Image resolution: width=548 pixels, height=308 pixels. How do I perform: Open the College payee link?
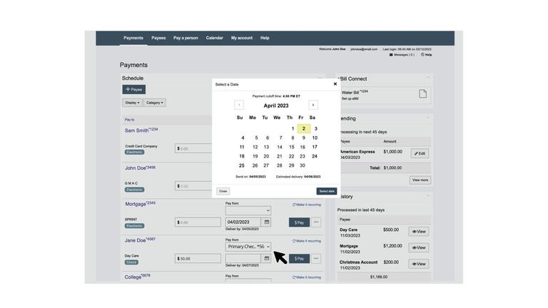pyautogui.click(x=137, y=277)
